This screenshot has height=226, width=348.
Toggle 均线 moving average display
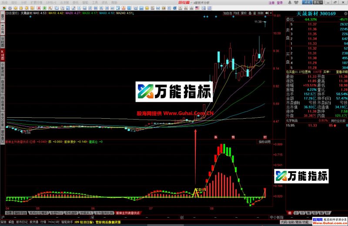coord(236,13)
